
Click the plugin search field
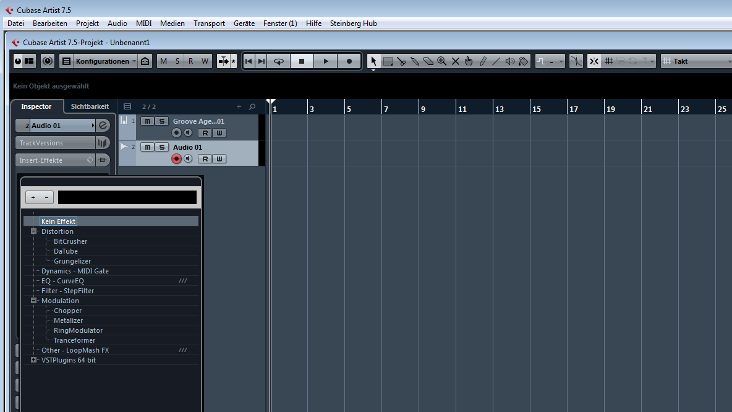(x=127, y=197)
